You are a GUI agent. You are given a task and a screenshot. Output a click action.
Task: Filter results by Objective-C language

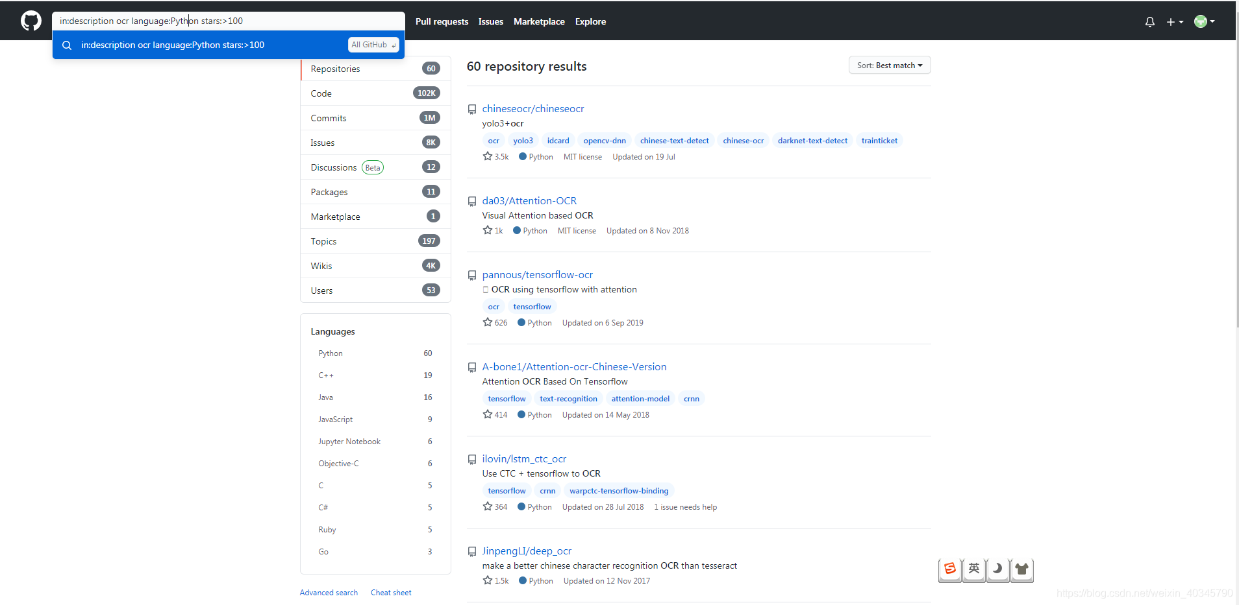(x=375, y=464)
